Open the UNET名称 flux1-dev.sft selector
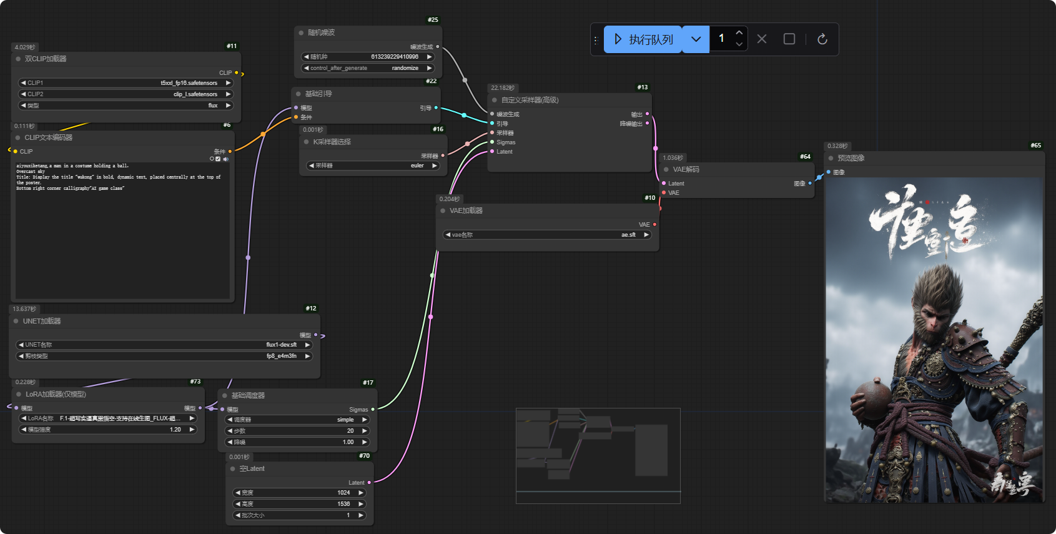 pyautogui.click(x=164, y=345)
